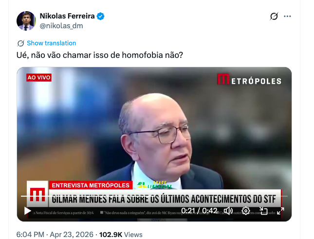Click the AO VIVO badge on video
The image size is (314, 239).
pos(39,77)
